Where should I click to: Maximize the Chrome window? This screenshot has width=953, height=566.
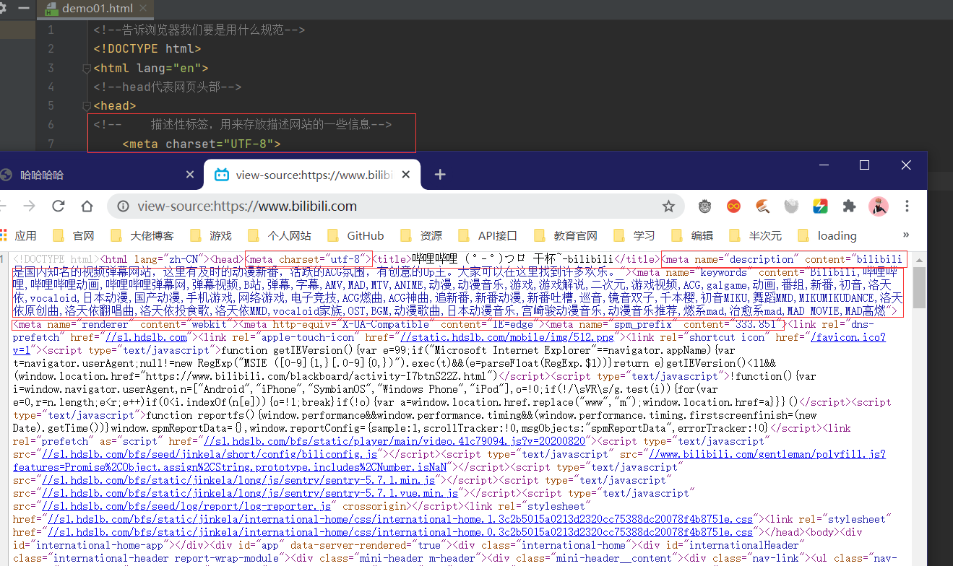[x=864, y=165]
